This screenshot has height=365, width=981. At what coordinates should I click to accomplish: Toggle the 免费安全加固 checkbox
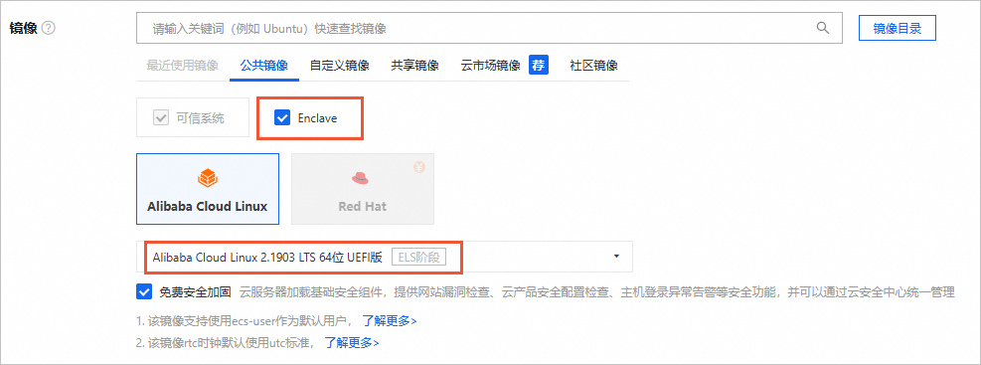(x=144, y=291)
